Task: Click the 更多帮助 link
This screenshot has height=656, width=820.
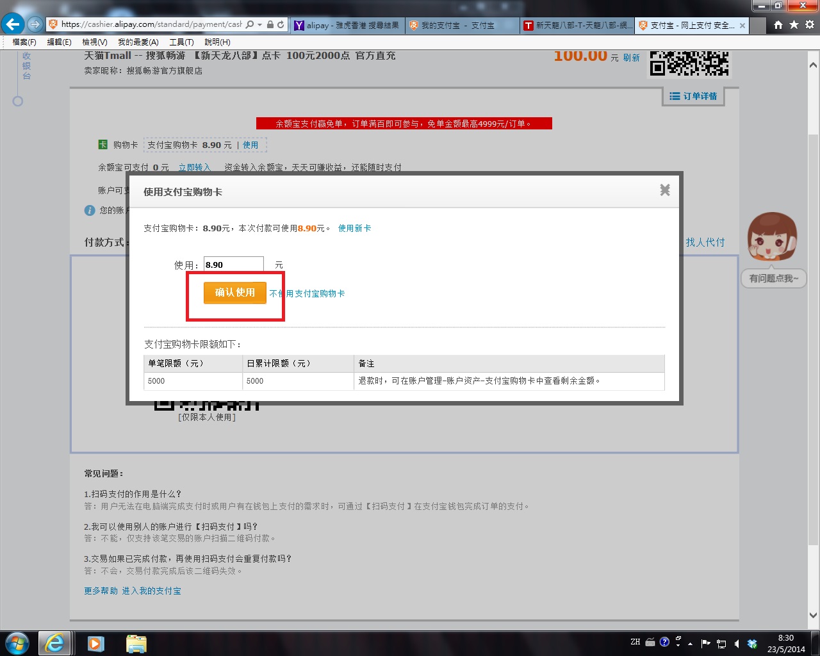Action: coord(101,591)
